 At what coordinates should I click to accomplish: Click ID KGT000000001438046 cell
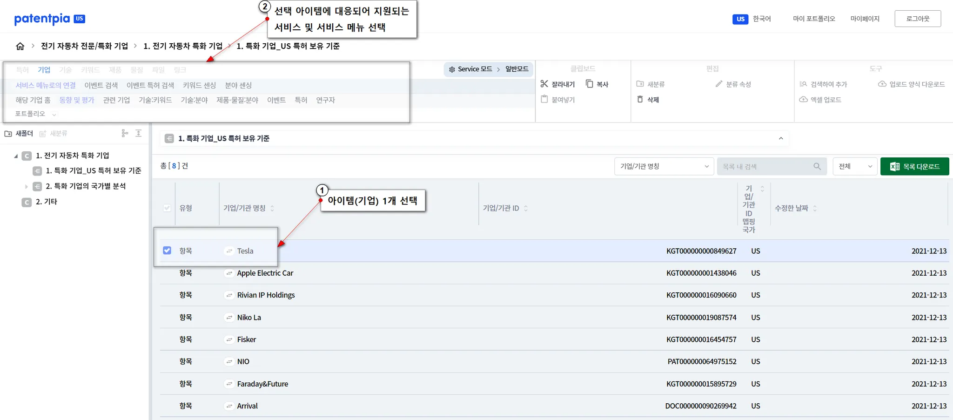click(701, 273)
